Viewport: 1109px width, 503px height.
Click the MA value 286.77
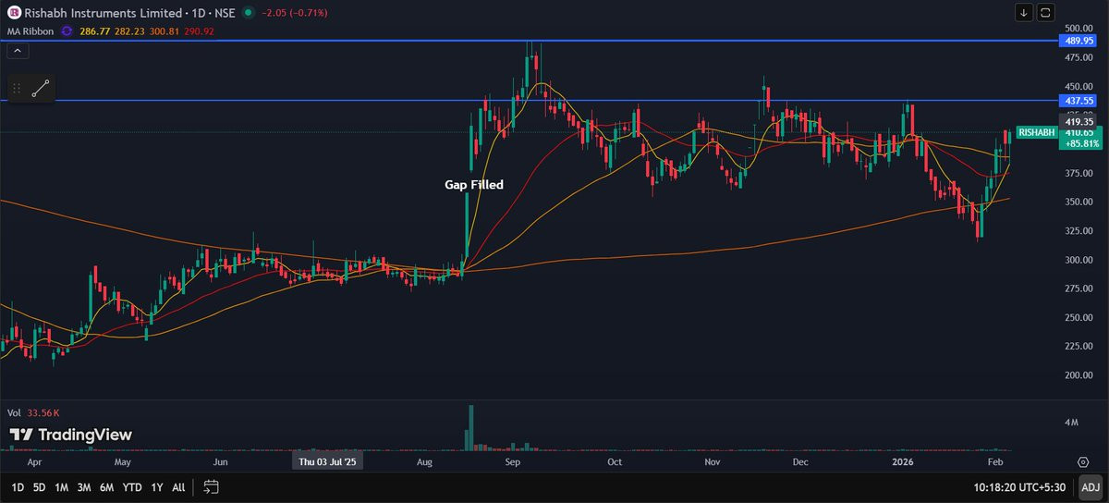[x=97, y=31]
